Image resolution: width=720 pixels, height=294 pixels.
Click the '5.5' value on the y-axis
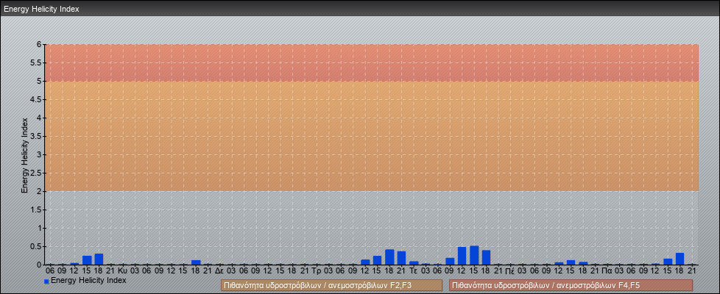pos(37,62)
